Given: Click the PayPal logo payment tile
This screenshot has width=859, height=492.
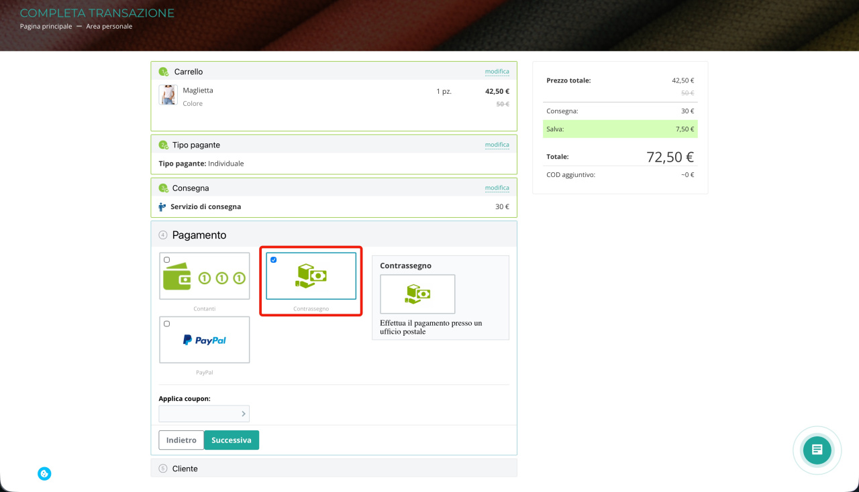Looking at the screenshot, I should tap(204, 340).
